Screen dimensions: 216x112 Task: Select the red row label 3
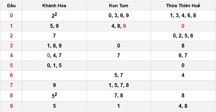pos(11,46)
